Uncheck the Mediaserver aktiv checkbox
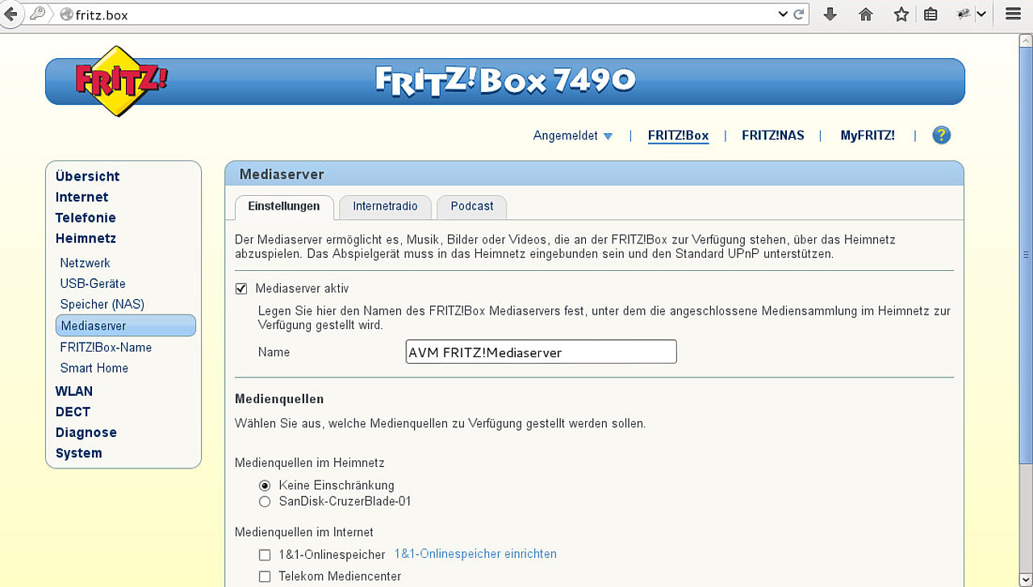The width and height of the screenshot is (1033, 587). pos(241,289)
